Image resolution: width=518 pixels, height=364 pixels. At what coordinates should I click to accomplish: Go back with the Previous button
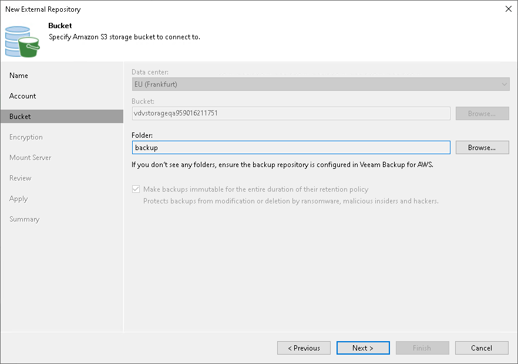coord(304,348)
